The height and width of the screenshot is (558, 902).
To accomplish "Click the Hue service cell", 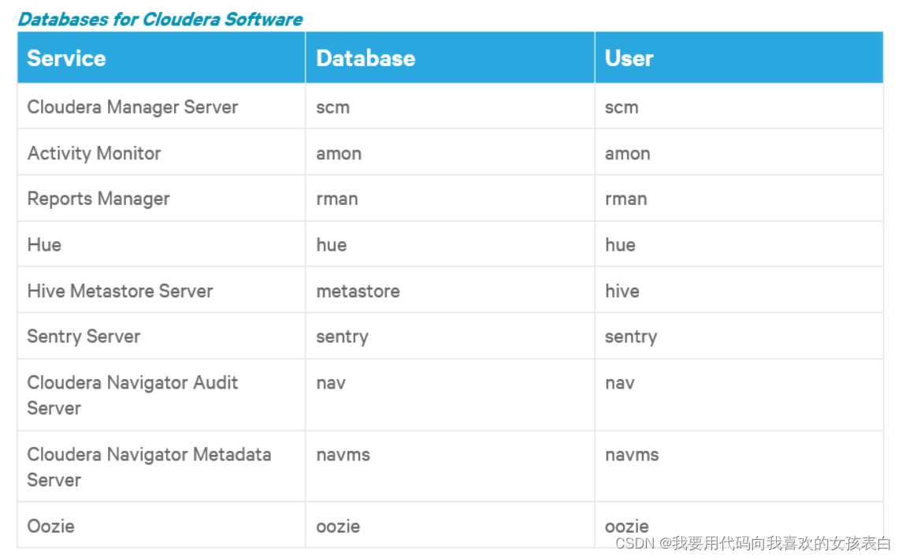I will [x=44, y=244].
